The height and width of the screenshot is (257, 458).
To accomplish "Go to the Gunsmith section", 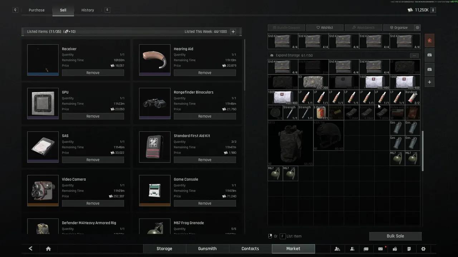I will click(207, 249).
